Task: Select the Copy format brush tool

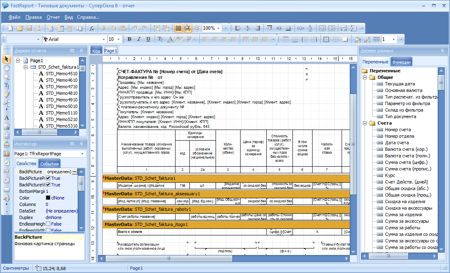Action: coord(7,95)
